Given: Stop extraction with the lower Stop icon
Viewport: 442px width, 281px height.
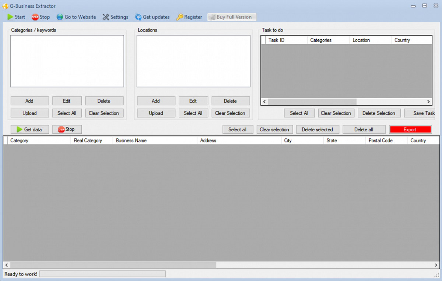Looking at the screenshot, I should [62, 129].
